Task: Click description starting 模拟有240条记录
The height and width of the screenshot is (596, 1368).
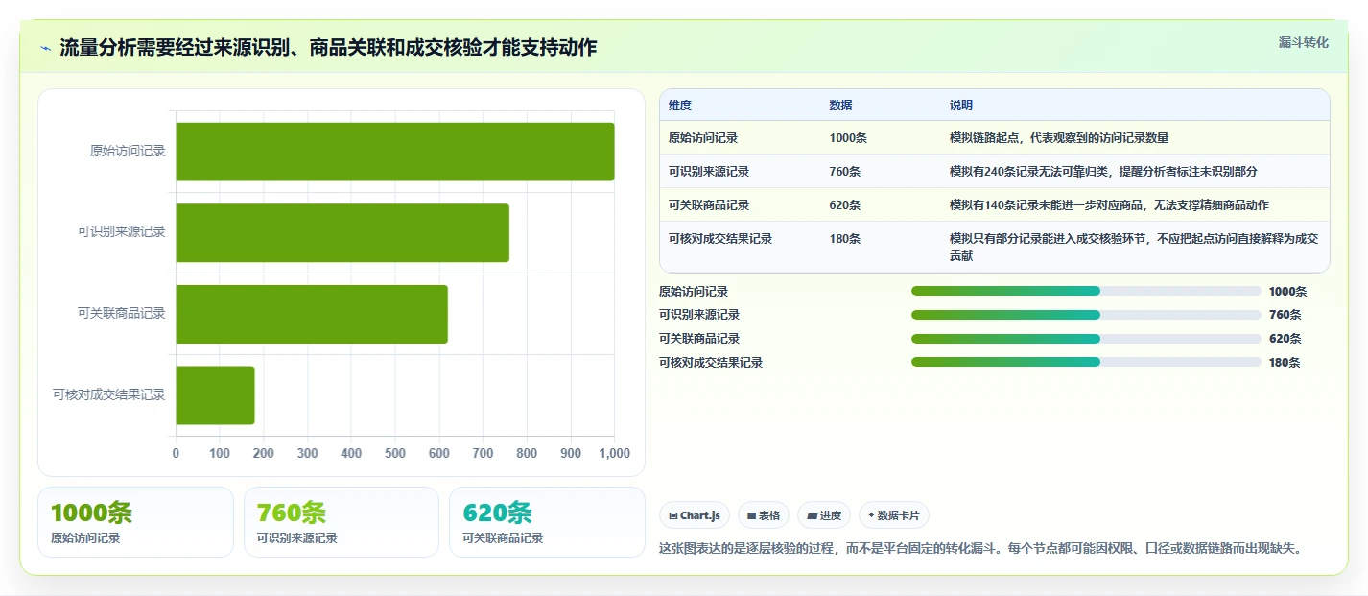Action: tap(1103, 172)
